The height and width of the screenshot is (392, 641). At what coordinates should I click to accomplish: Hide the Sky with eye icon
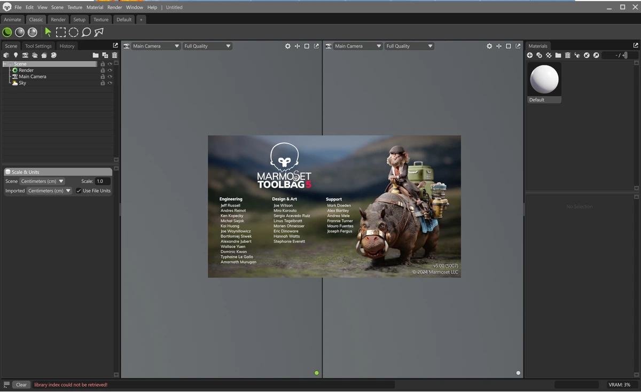coord(110,83)
